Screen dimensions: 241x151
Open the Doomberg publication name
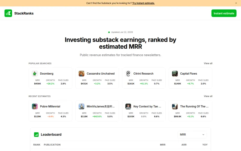pyautogui.click(x=47, y=73)
